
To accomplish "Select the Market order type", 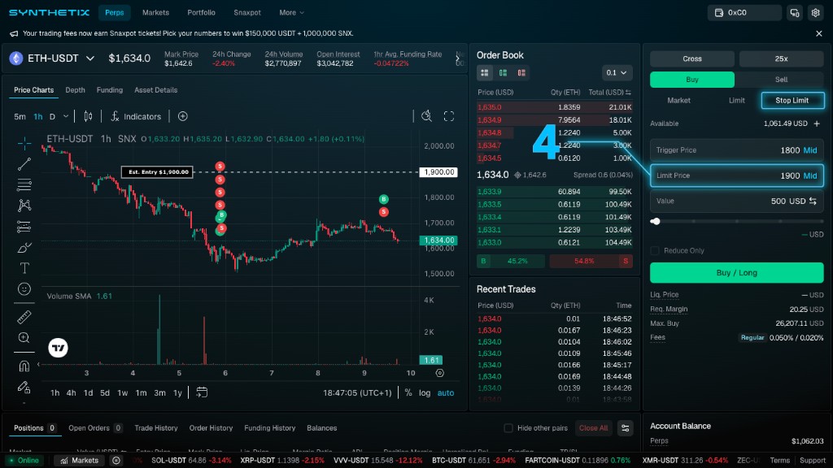I will (x=678, y=100).
